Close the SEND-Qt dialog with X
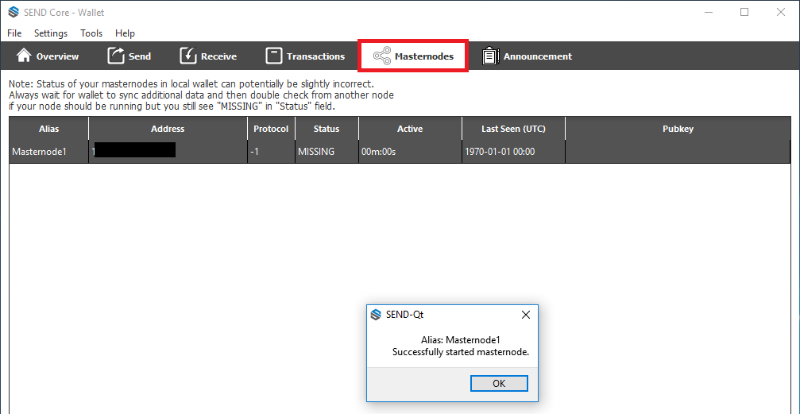Image resolution: width=800 pixels, height=414 pixels. coord(525,315)
